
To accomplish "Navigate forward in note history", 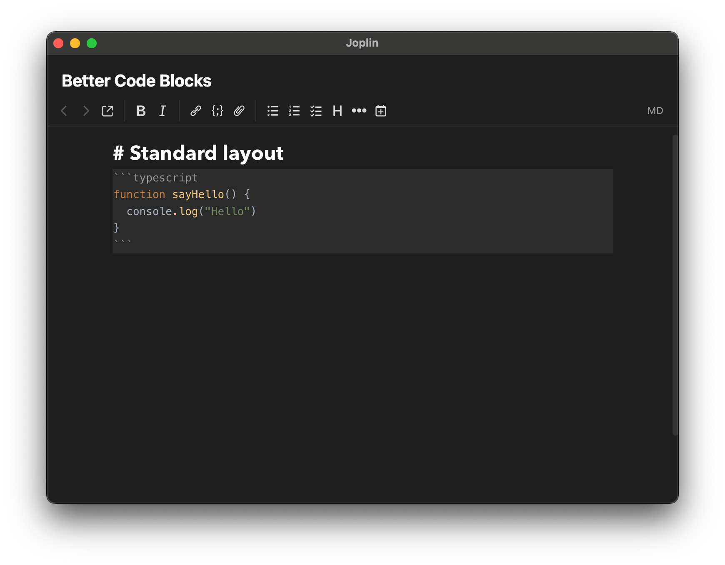I will click(x=86, y=111).
